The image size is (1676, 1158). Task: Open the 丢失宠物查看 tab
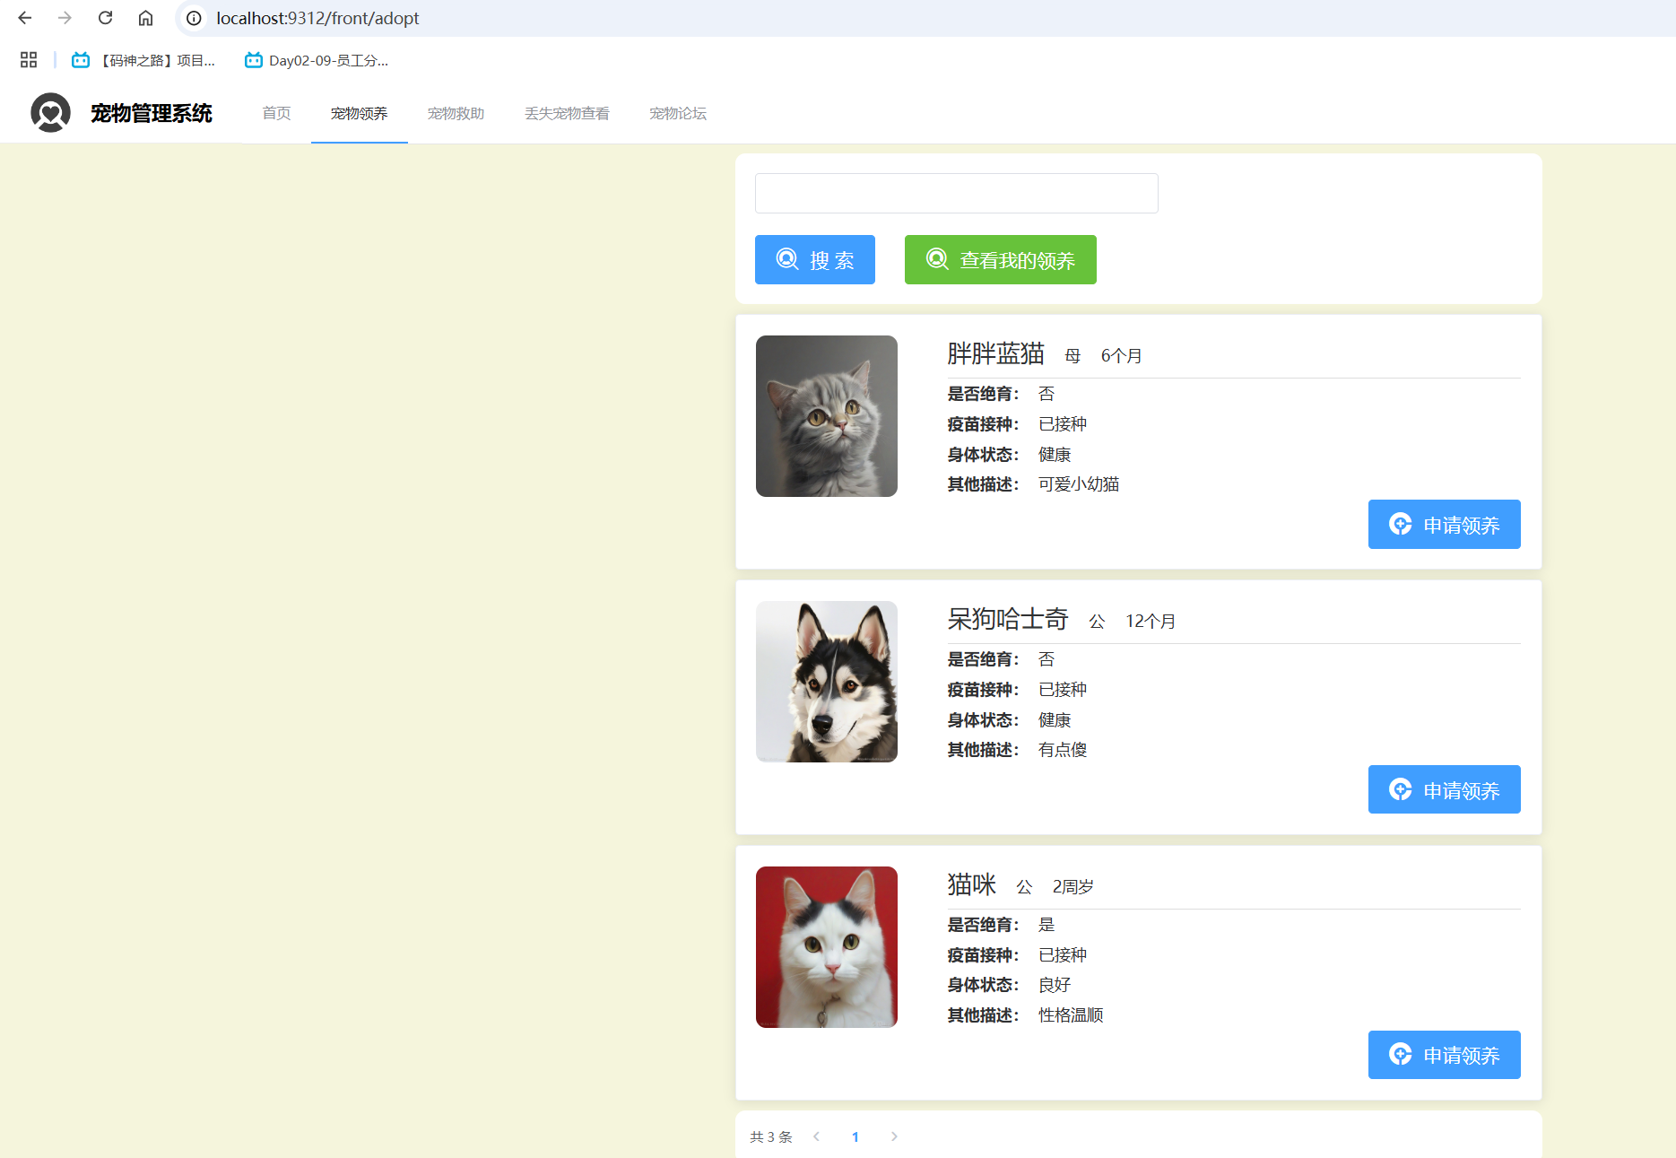pos(567,113)
